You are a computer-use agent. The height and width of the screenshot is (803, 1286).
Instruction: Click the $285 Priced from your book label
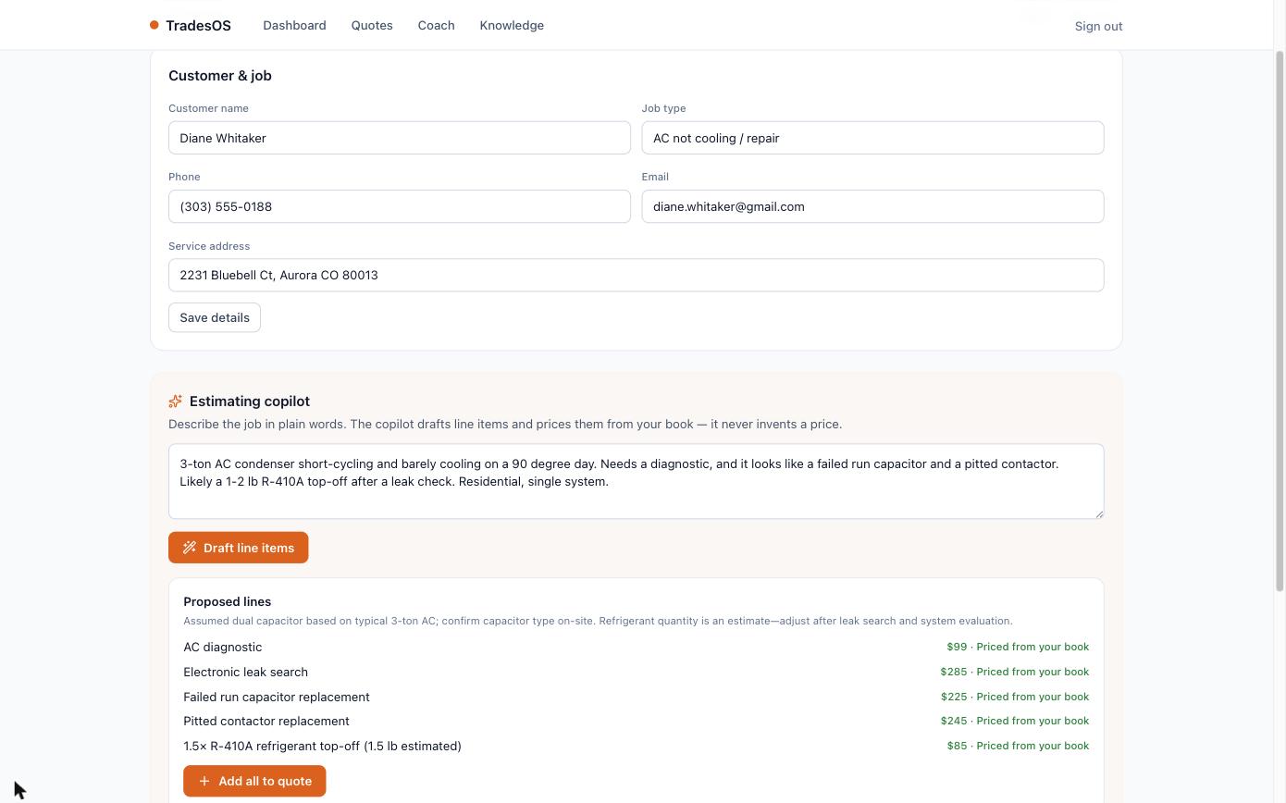click(1015, 672)
